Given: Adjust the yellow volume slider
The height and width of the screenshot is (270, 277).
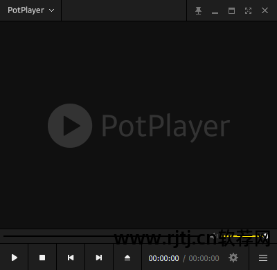Looking at the screenshot, I should 244,236.
